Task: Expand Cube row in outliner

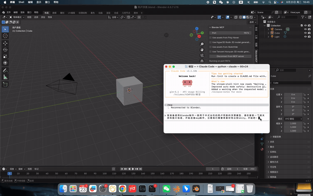Action: pos(269,33)
